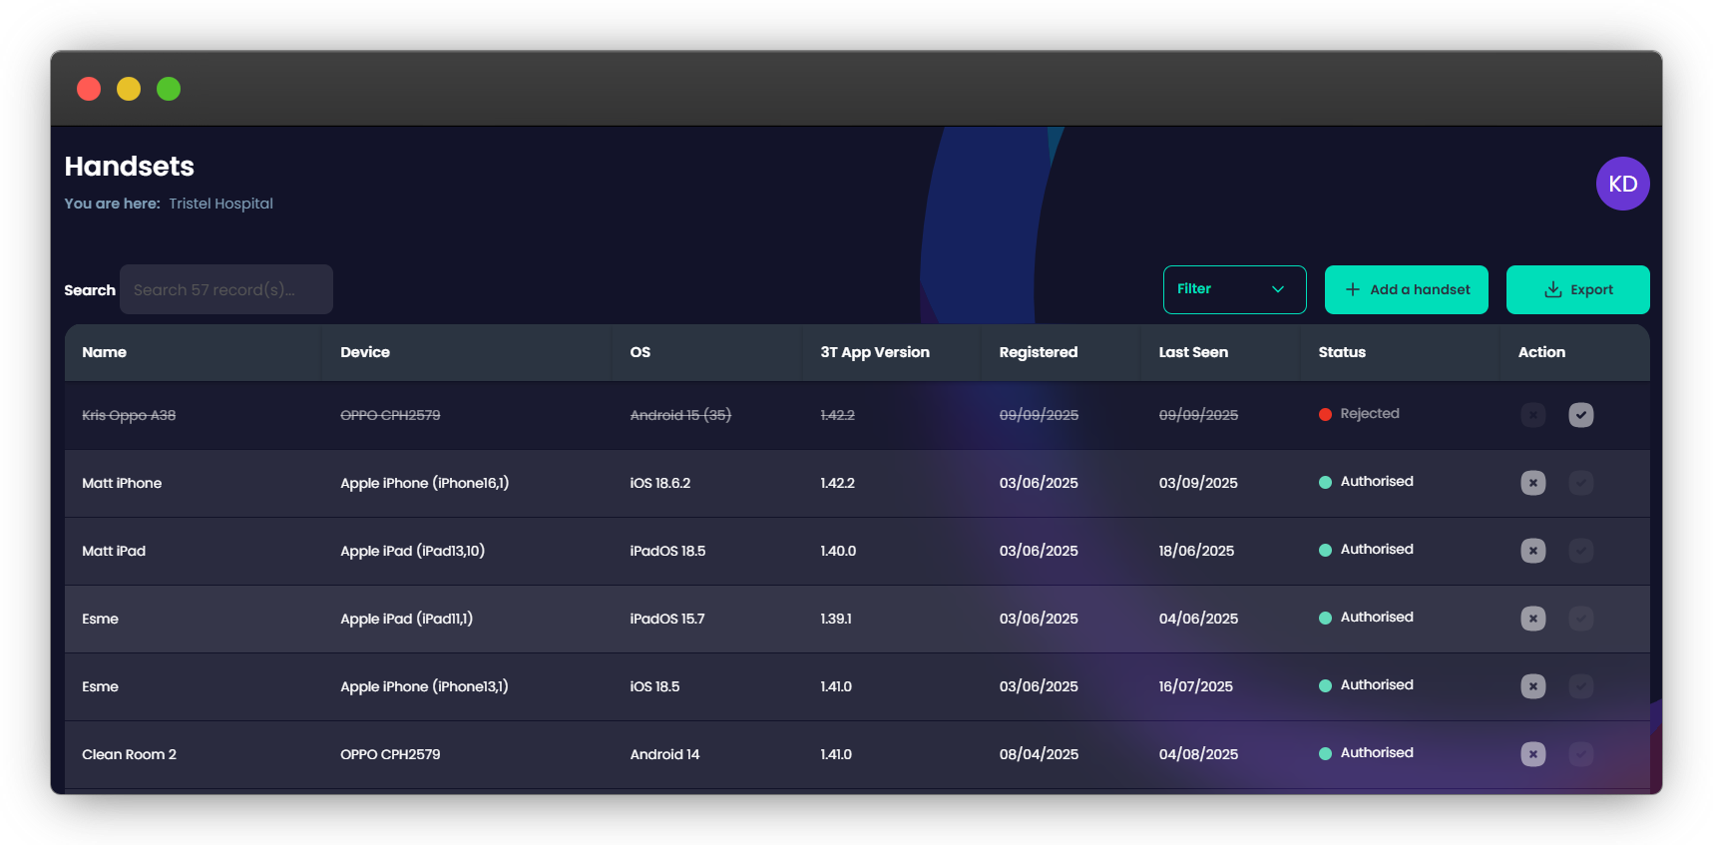Click authorise checkmark for Clean Room 2
The width and height of the screenshot is (1713, 845).
pyautogui.click(x=1581, y=754)
